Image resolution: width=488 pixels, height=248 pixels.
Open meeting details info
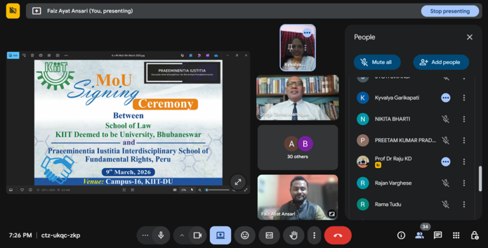[x=401, y=235]
